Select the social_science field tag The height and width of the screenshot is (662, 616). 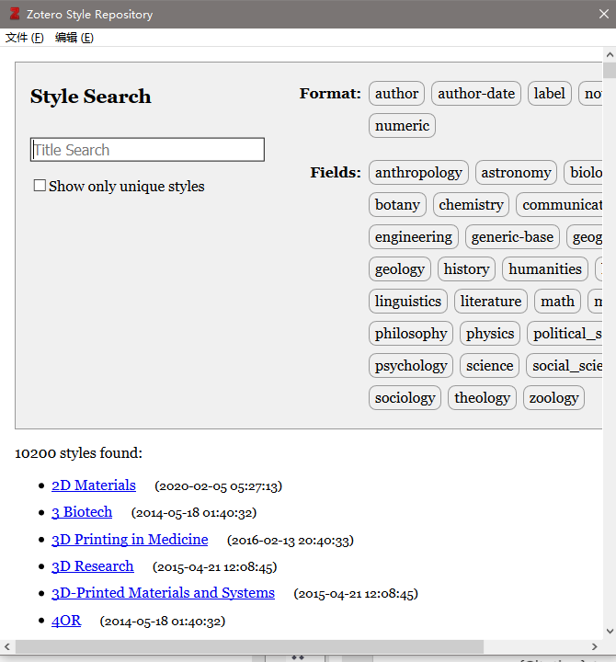point(565,365)
